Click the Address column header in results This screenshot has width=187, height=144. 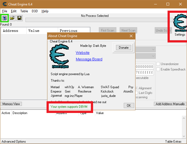point(14,31)
